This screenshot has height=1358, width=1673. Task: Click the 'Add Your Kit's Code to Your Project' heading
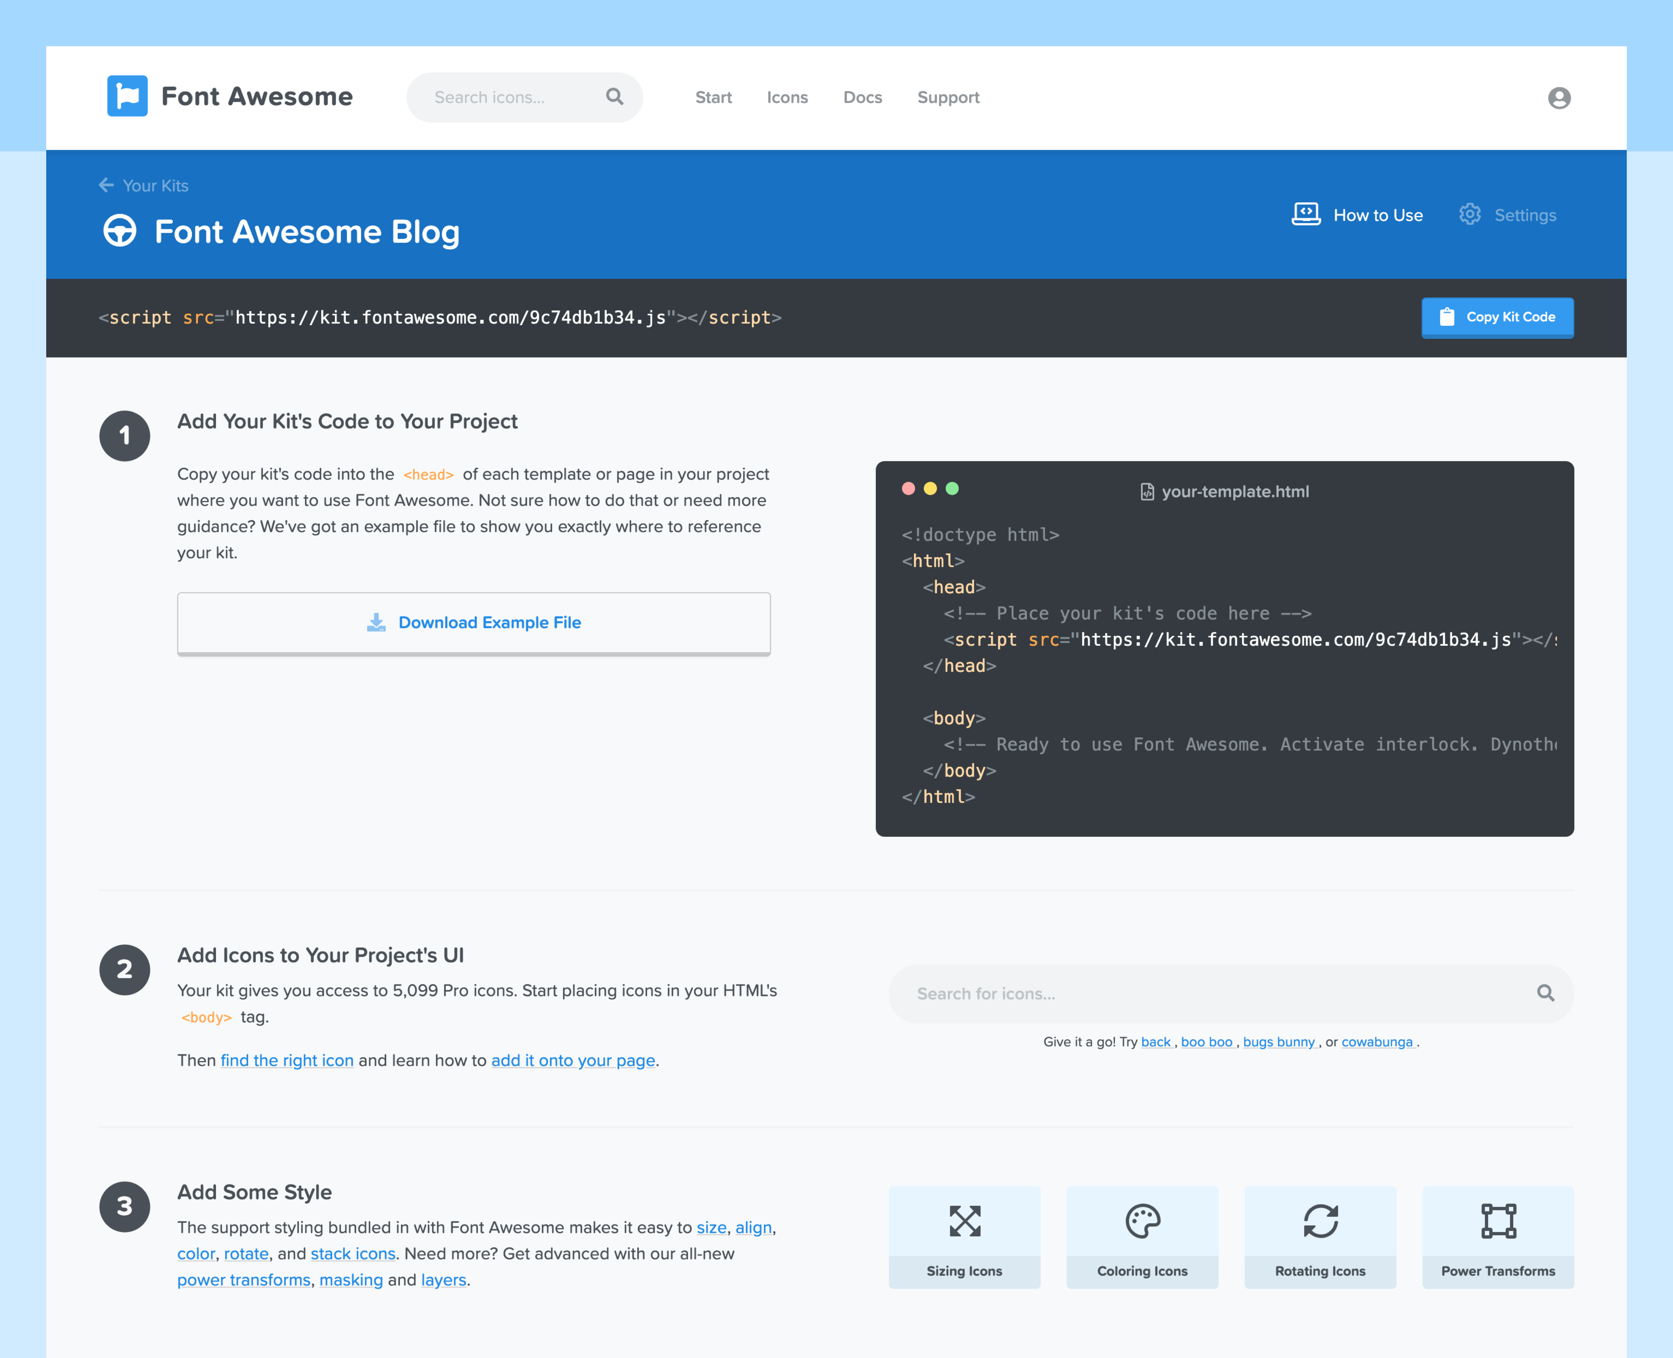pyautogui.click(x=347, y=421)
